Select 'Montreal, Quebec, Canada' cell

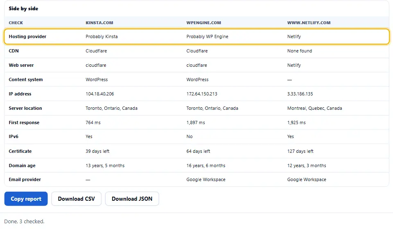[x=314, y=108]
